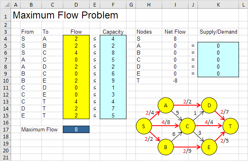This screenshot has width=248, height=161.
Task: Click yellow node S in the diagram
Action: coord(144,126)
